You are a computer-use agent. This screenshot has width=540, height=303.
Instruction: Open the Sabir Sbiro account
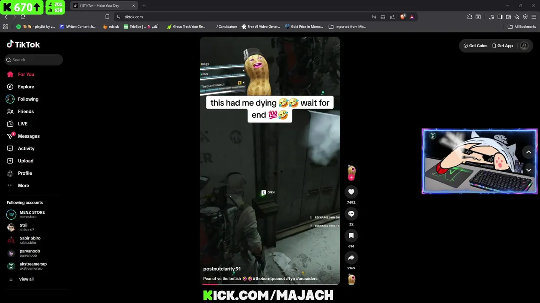coord(24,240)
